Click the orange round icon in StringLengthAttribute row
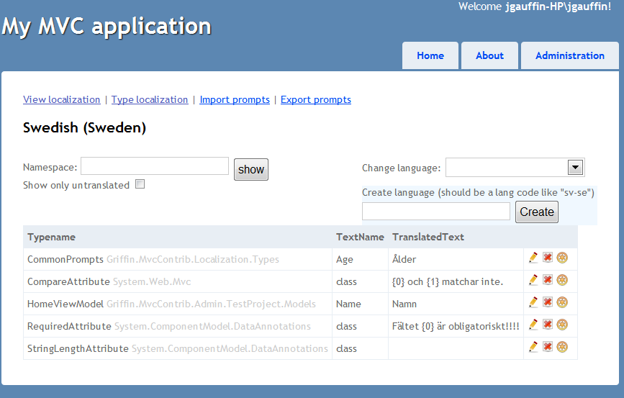Image resolution: width=624 pixels, height=398 pixels. [562, 347]
